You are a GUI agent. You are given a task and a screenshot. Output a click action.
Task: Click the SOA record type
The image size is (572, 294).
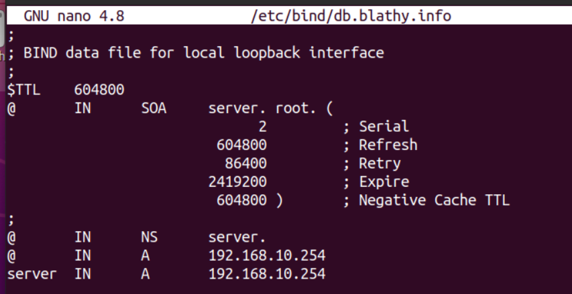(x=154, y=108)
